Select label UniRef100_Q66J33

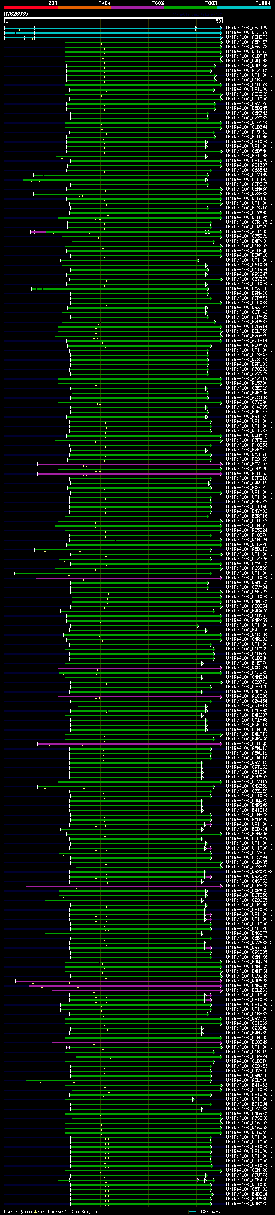coord(247,199)
